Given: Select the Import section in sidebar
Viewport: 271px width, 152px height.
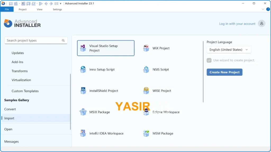Looking at the screenshot, I should click(36, 118).
